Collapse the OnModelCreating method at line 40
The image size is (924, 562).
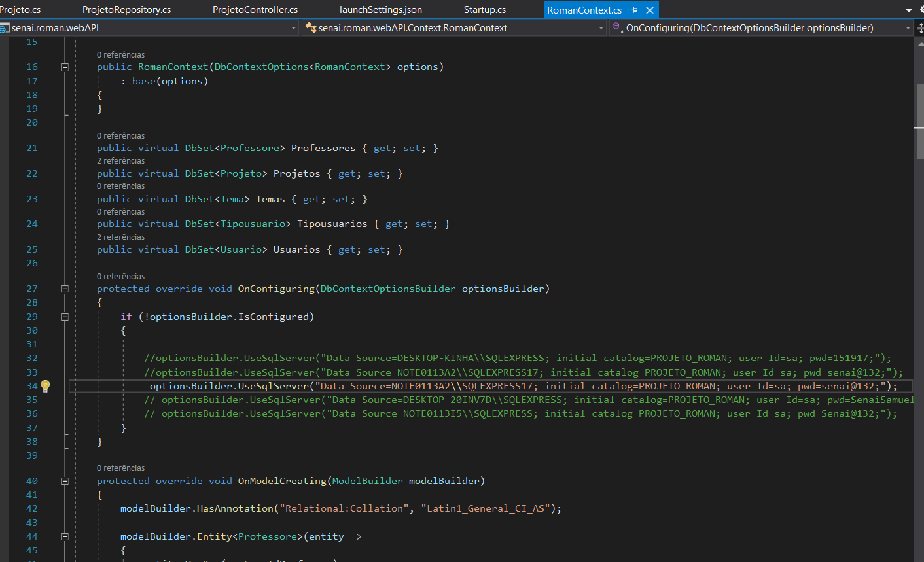[65, 481]
